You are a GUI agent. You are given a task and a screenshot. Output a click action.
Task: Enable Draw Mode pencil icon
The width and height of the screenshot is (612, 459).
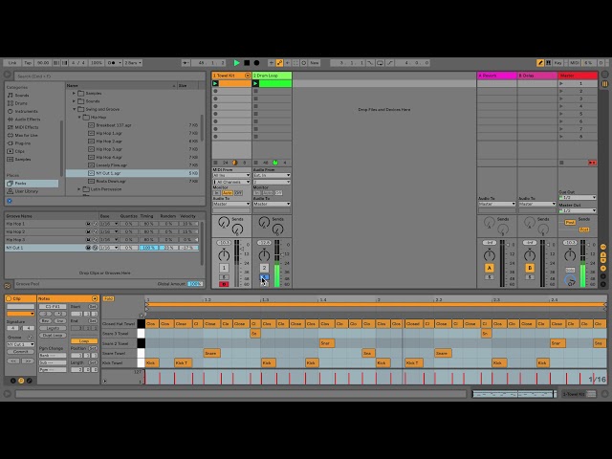540,63
